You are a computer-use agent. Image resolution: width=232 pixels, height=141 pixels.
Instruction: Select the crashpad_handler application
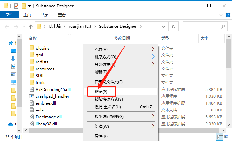(x=49, y=96)
